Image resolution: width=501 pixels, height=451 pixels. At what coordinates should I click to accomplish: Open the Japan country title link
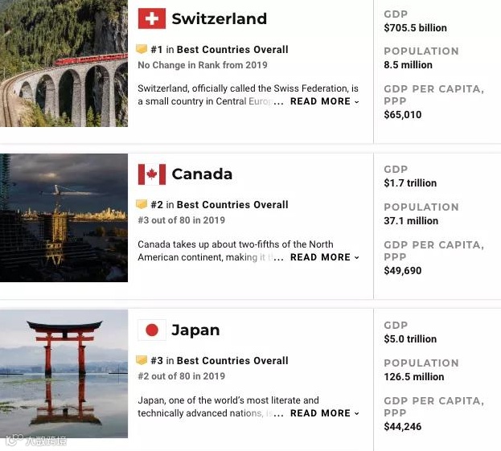click(195, 330)
